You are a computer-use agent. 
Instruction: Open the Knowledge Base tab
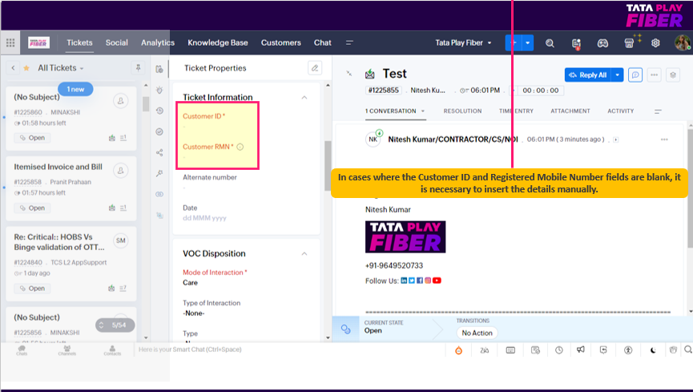click(x=218, y=43)
